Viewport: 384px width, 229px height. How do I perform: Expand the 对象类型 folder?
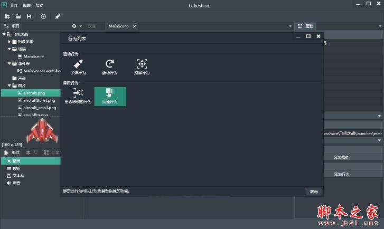10,42
